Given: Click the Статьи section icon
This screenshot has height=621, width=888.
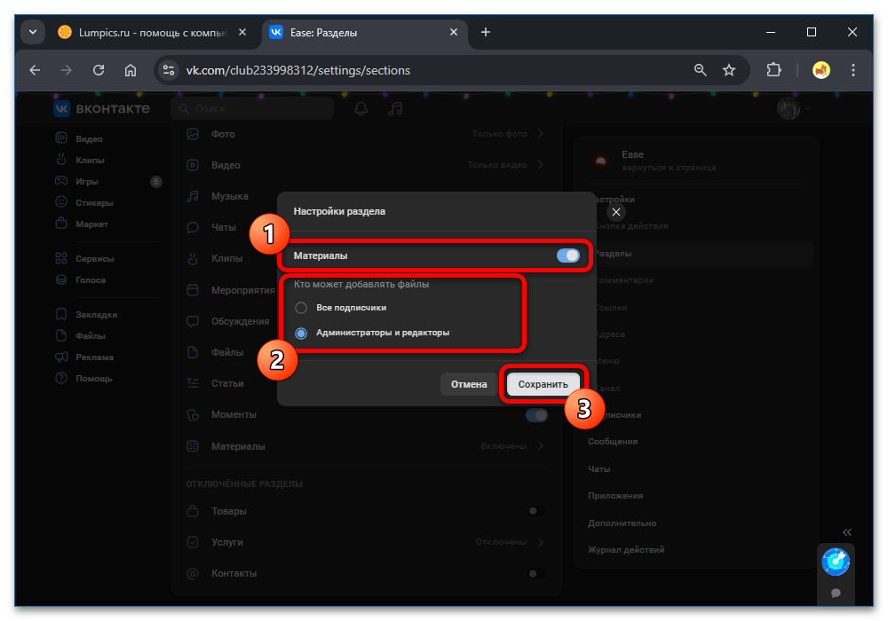Looking at the screenshot, I should pos(193,383).
